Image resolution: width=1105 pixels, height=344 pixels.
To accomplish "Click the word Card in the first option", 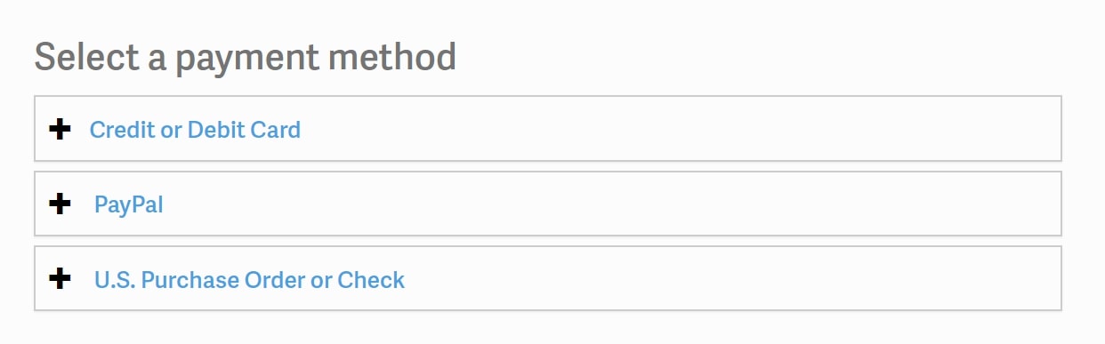I will coord(276,130).
